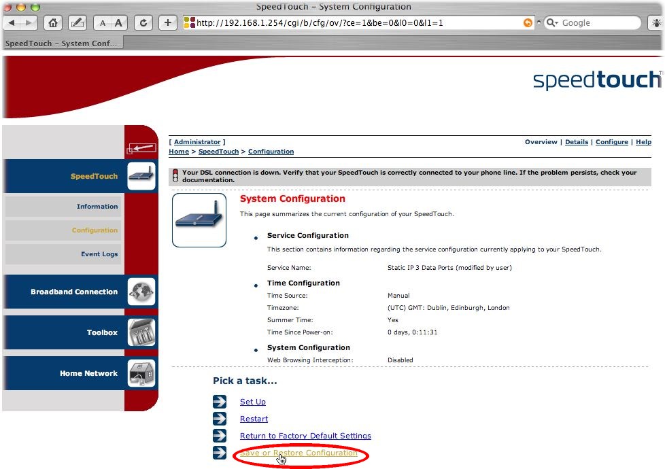Click the Restart task link
Image resolution: width=665 pixels, height=469 pixels.
pos(254,419)
